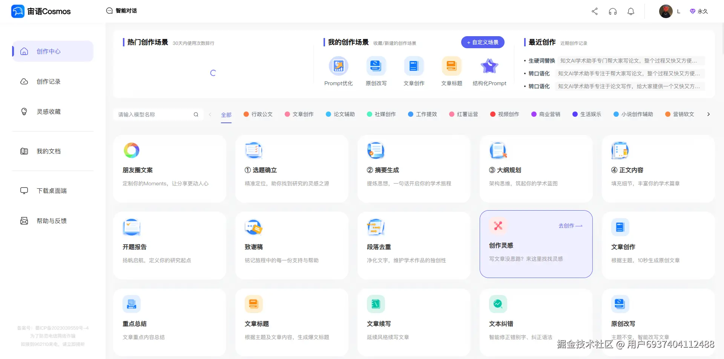Select the 论文辅助 category tab

pyautogui.click(x=341, y=114)
